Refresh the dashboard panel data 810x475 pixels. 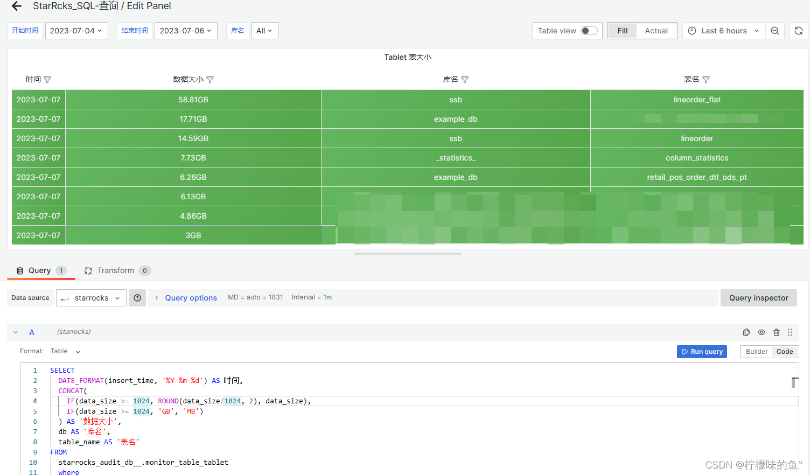point(798,31)
